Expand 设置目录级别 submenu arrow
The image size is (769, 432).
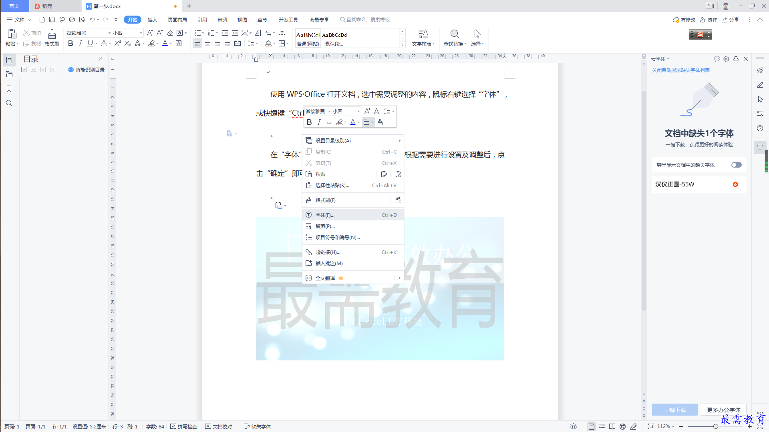point(399,140)
